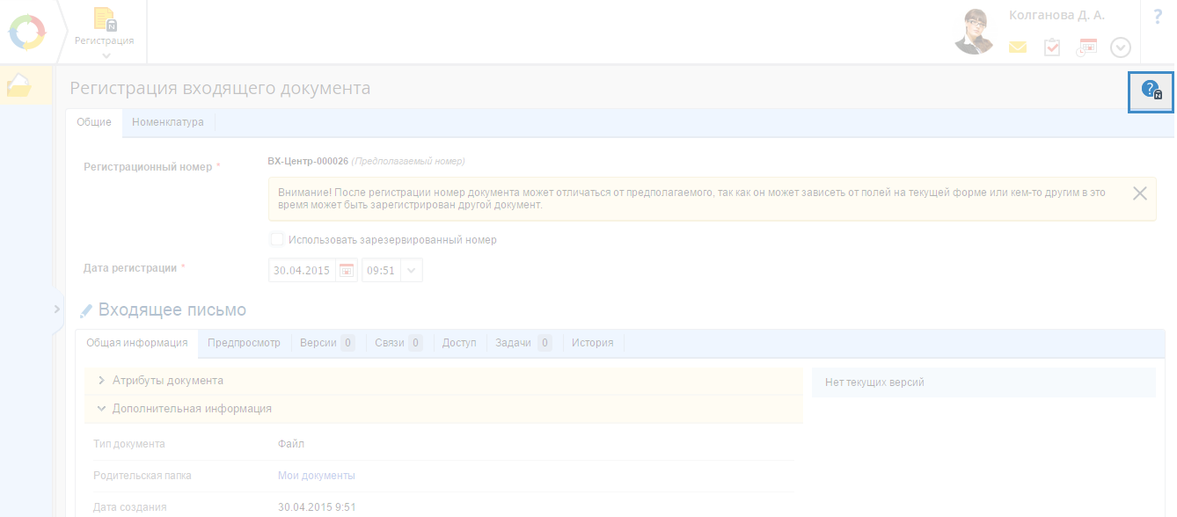
Task: Expand the Атрибуты документа section
Action: (x=443, y=381)
